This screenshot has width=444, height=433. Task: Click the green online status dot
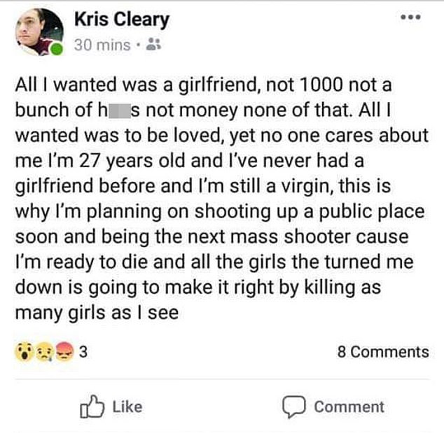(57, 48)
